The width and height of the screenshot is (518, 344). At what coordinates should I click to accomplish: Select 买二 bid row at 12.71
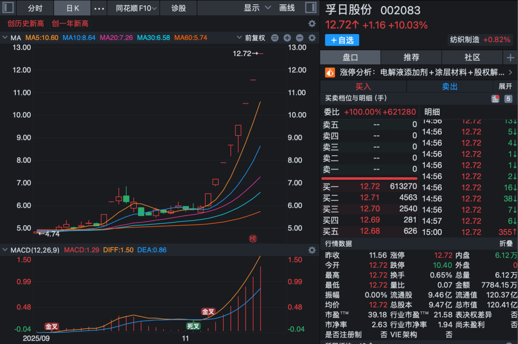pos(369,198)
